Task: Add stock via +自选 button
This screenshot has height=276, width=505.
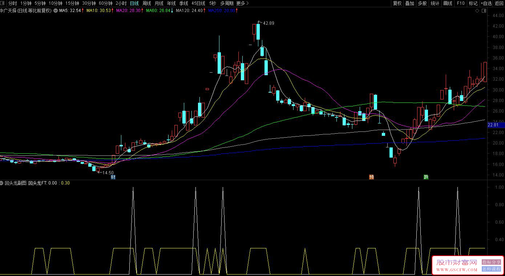Action: pos(486,3)
